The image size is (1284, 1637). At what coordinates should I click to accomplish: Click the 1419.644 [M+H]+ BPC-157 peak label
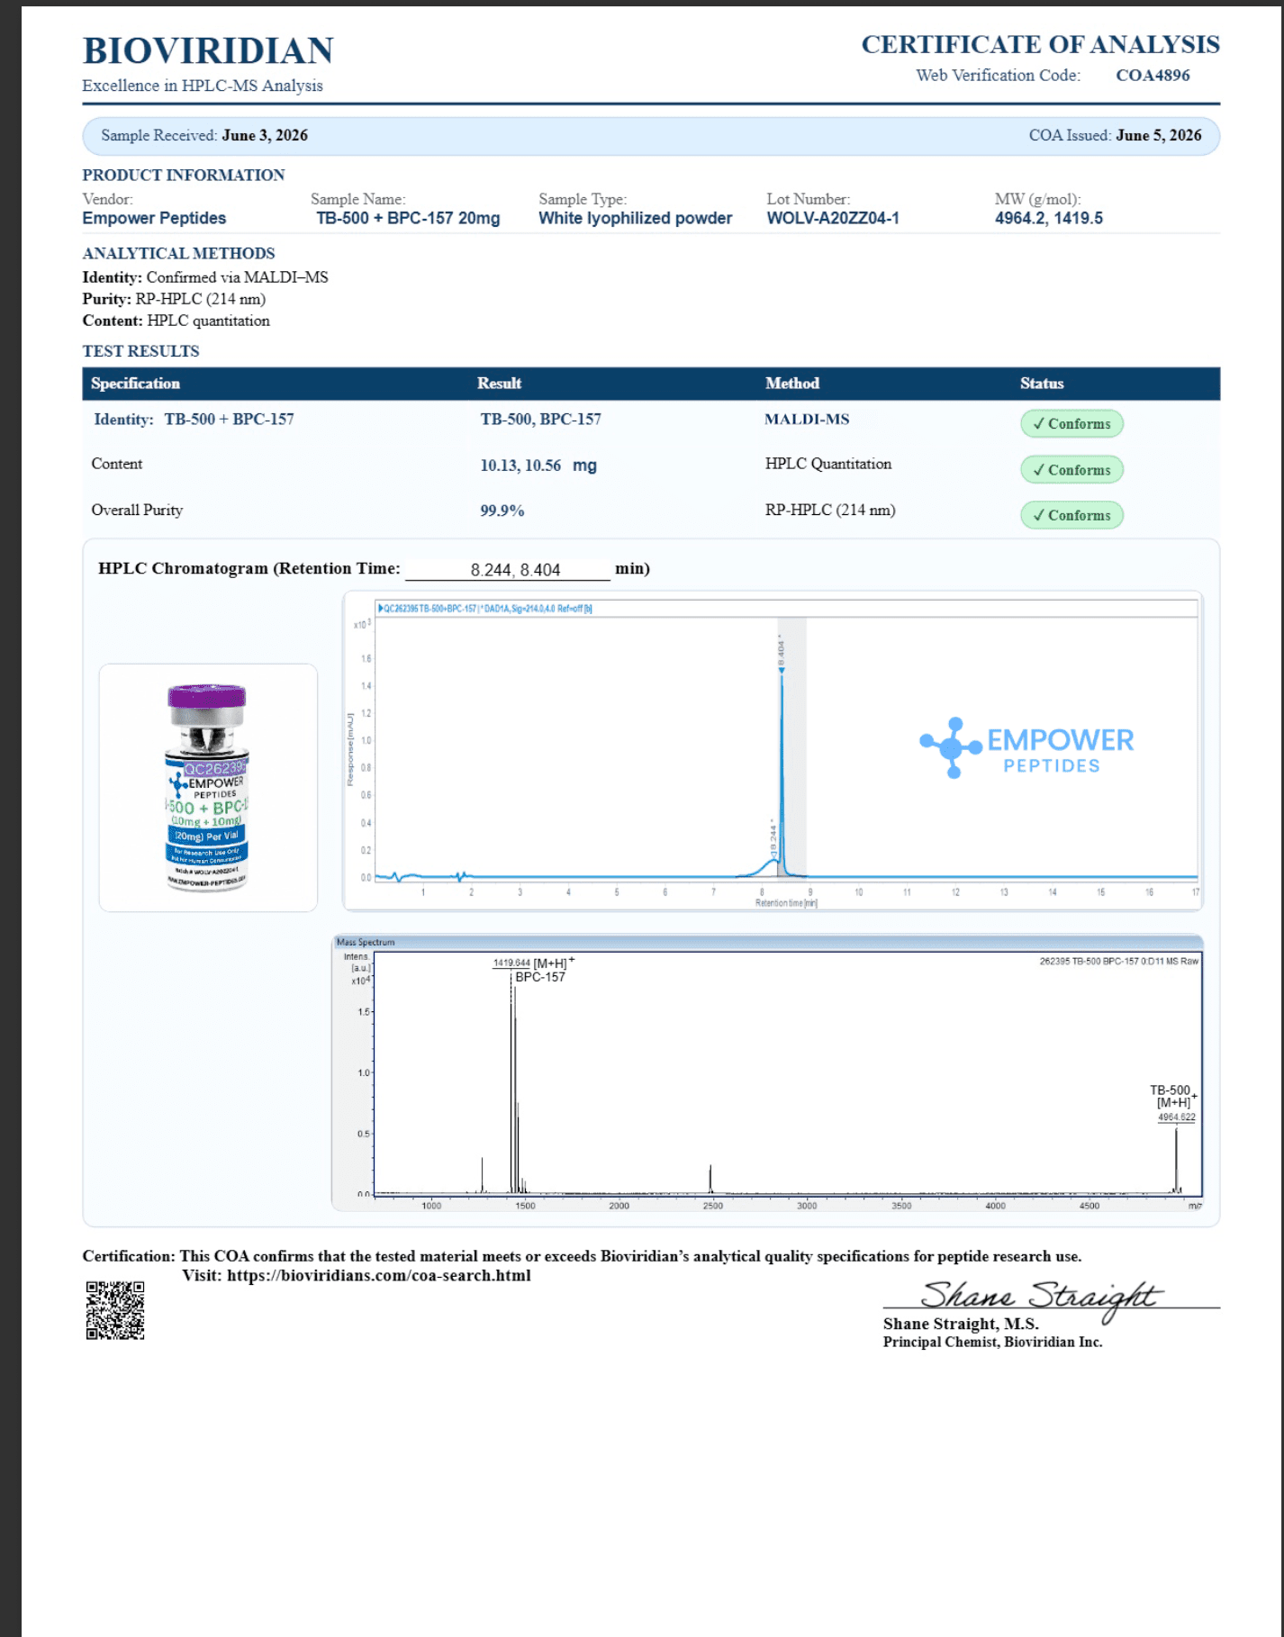(532, 970)
